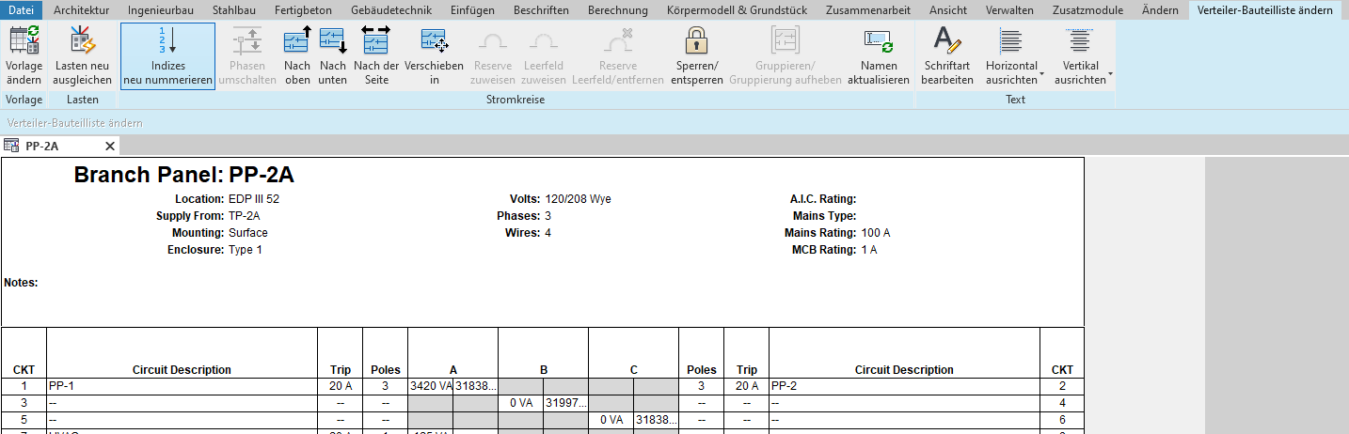Click Leerfeld zuweisen icon
1349x434 pixels.
click(544, 40)
